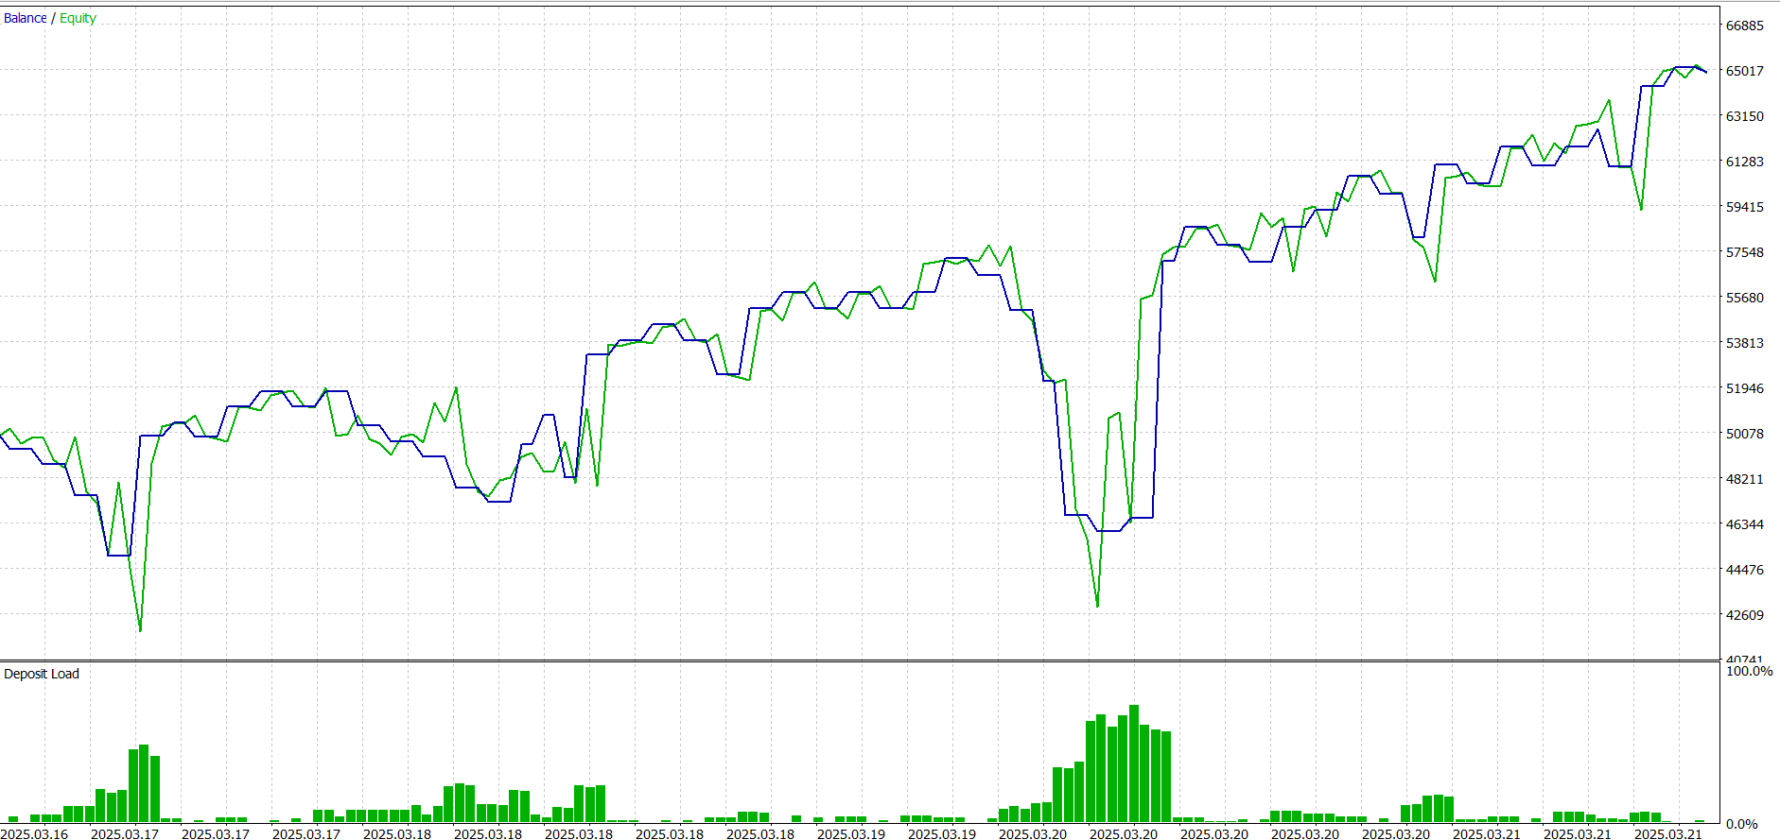Click the 50078 axis value
Image resolution: width=1780 pixels, height=840 pixels.
1744,434
